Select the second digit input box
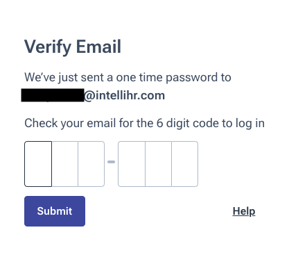 (65, 164)
